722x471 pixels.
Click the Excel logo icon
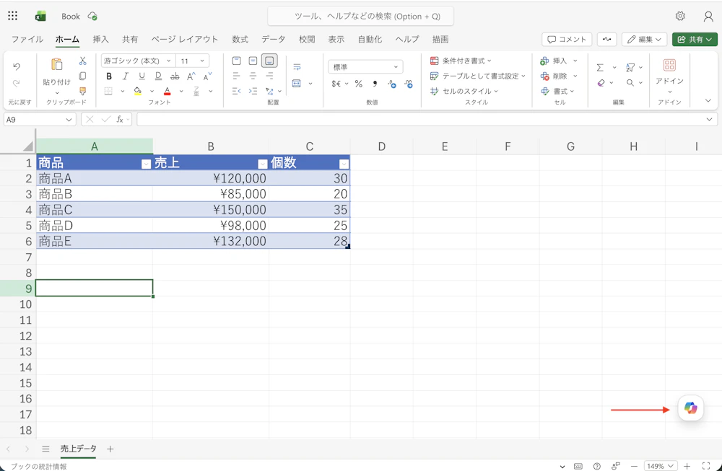[x=40, y=16]
